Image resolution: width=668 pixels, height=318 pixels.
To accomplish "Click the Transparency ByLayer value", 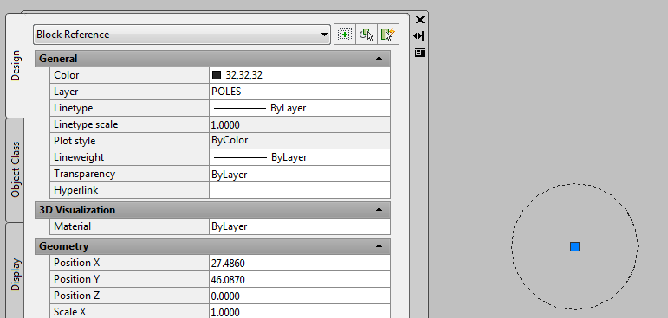I will pyautogui.click(x=300, y=174).
